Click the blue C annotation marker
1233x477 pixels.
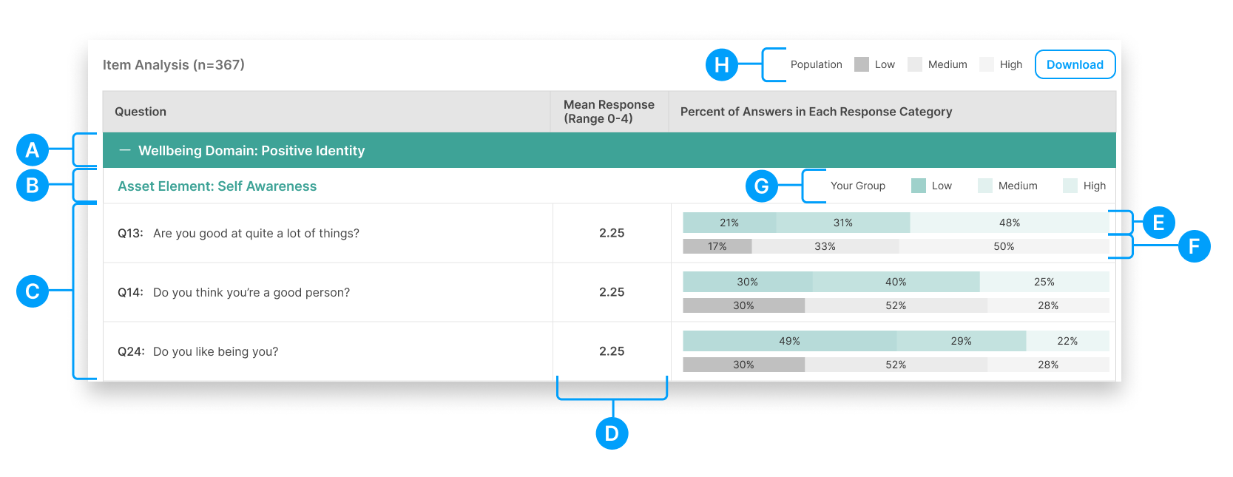pyautogui.click(x=33, y=291)
